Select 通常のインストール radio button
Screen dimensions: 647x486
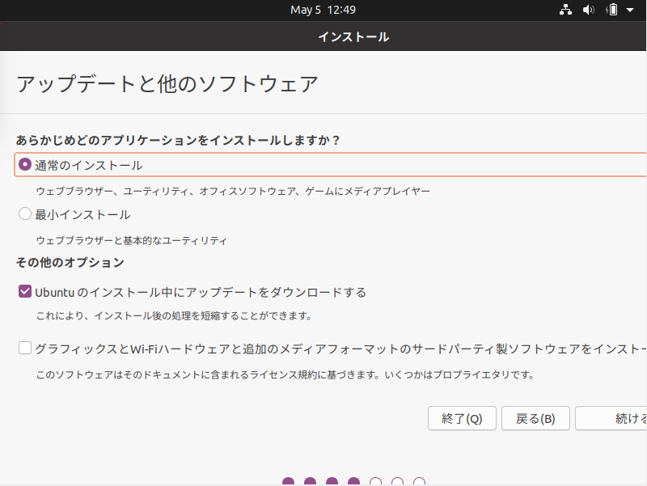(x=25, y=165)
